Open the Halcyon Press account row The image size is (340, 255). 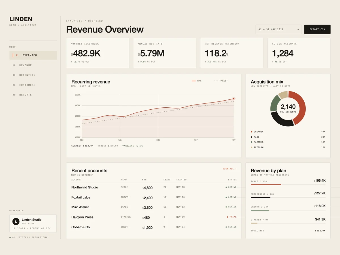154,217
